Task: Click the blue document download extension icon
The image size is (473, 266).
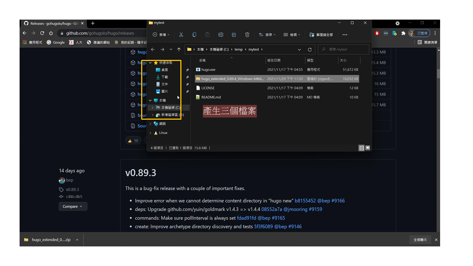Action: pyautogui.click(x=395, y=33)
